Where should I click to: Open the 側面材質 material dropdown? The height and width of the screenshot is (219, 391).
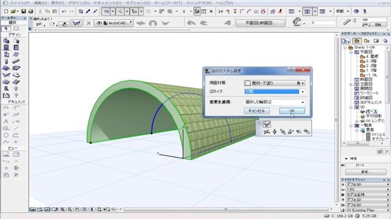274,83
